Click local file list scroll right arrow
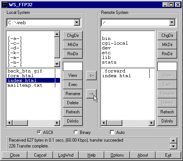Screen dimensions: 183x161 (x=57, y=123)
